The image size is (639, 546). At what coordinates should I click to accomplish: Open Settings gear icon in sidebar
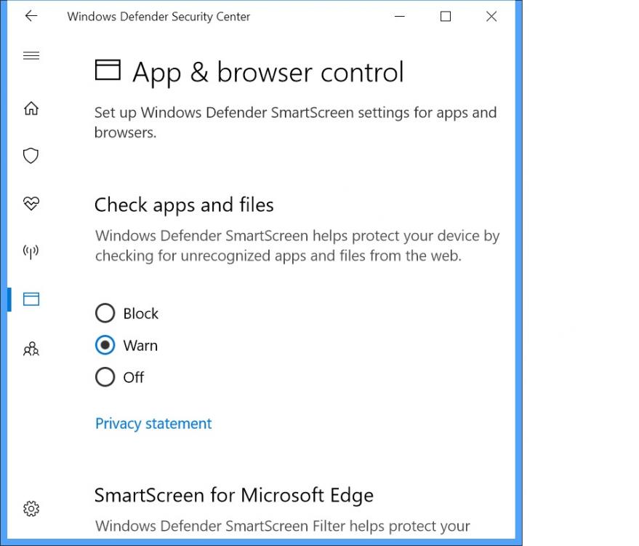point(31,508)
